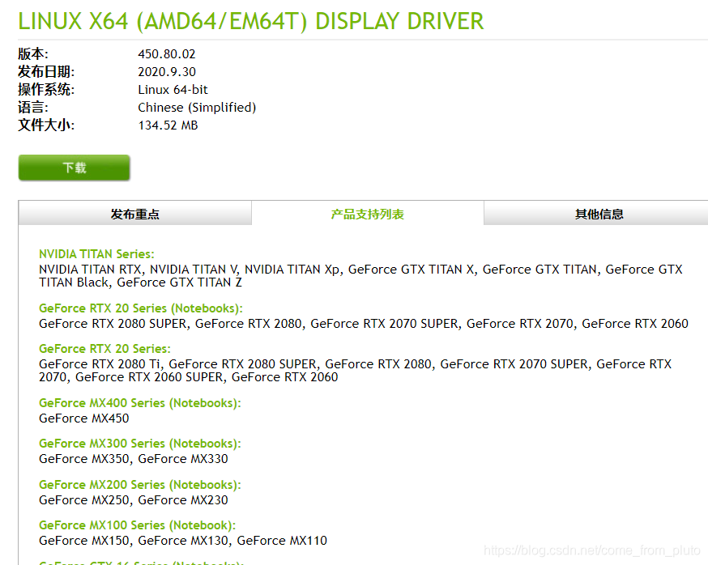Image resolution: width=708 pixels, height=565 pixels.
Task: Click the GeForce MX100 Series (Notebook): heading
Action: [137, 525]
